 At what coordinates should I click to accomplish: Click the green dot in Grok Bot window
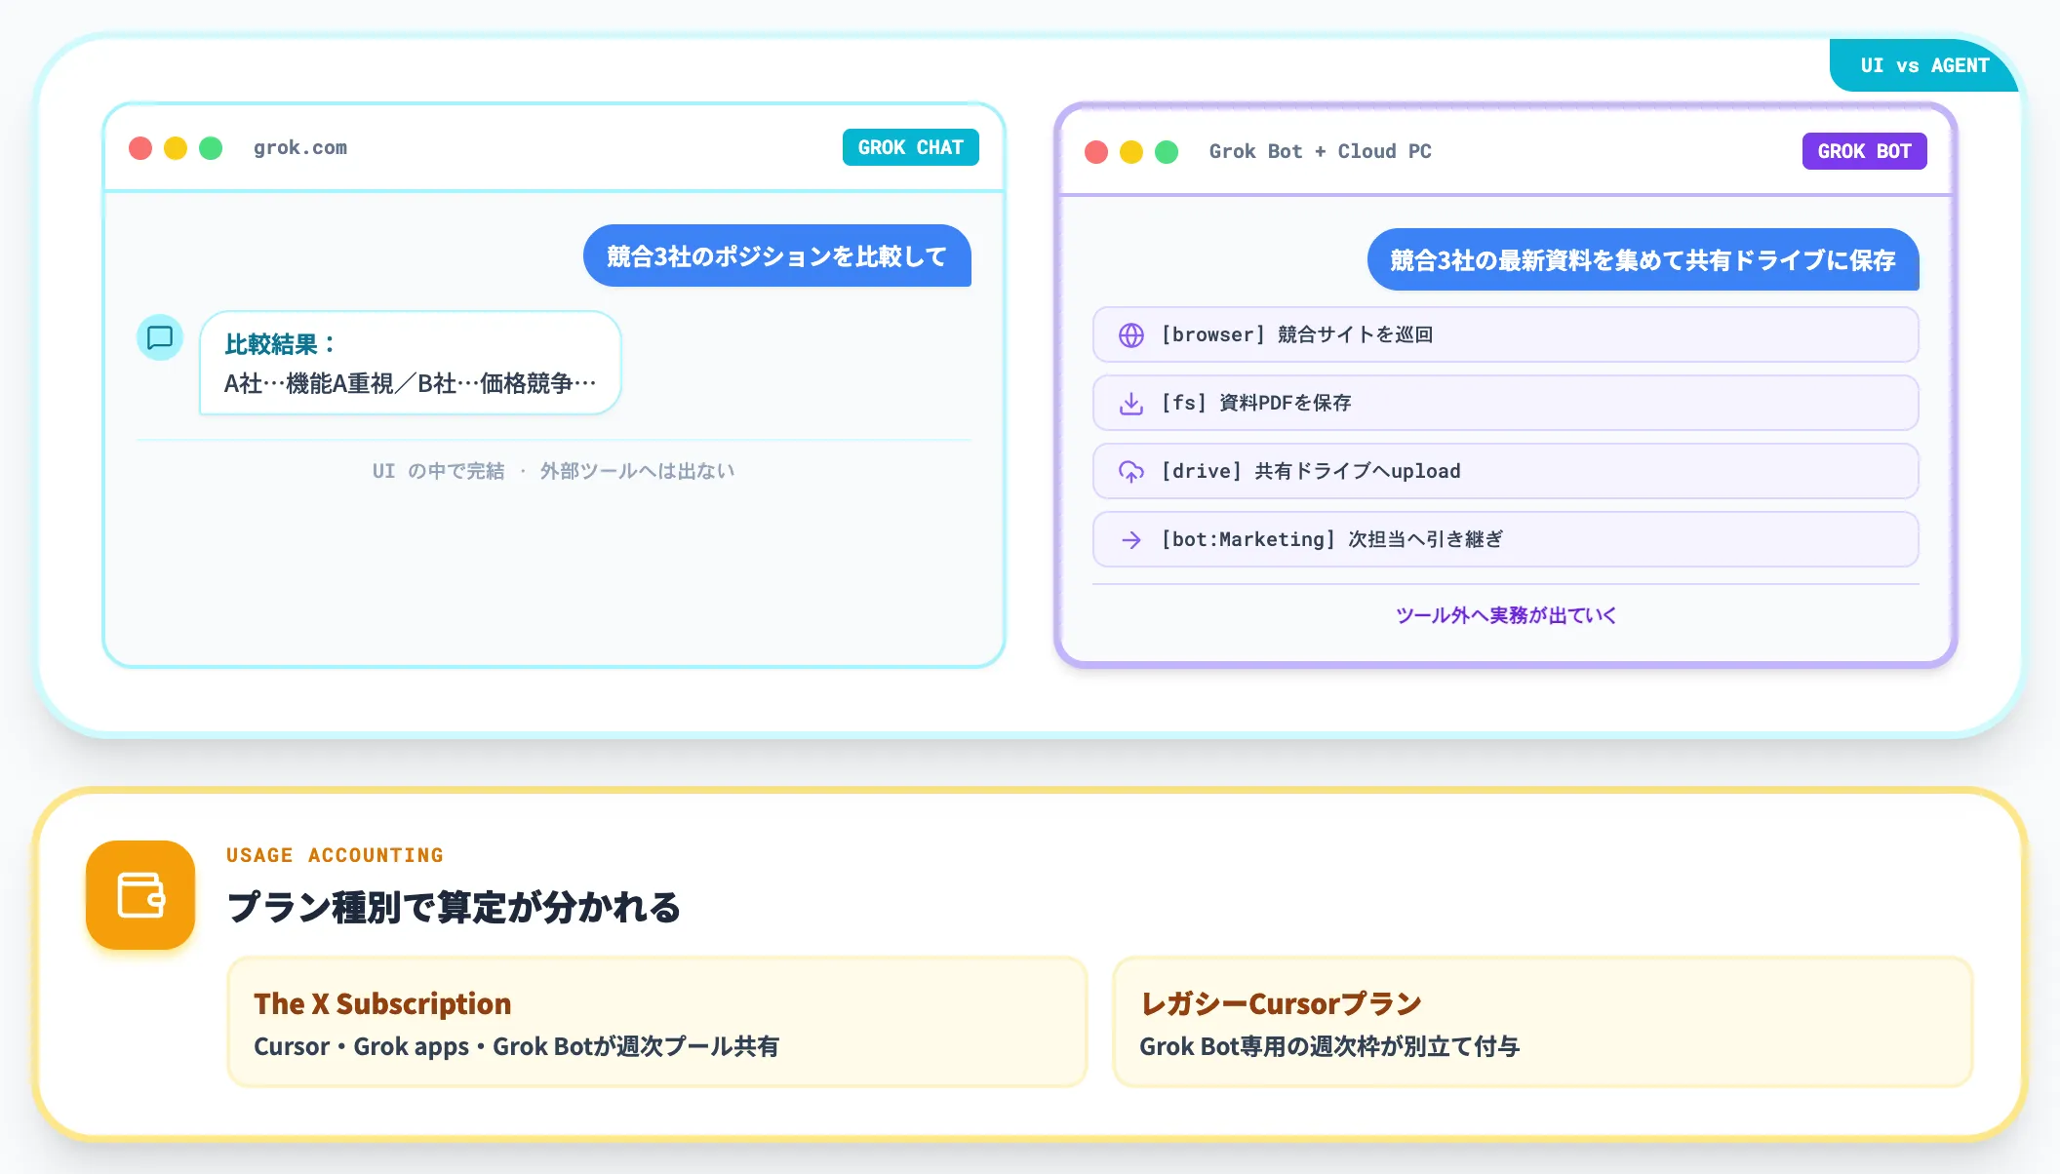click(x=1167, y=152)
